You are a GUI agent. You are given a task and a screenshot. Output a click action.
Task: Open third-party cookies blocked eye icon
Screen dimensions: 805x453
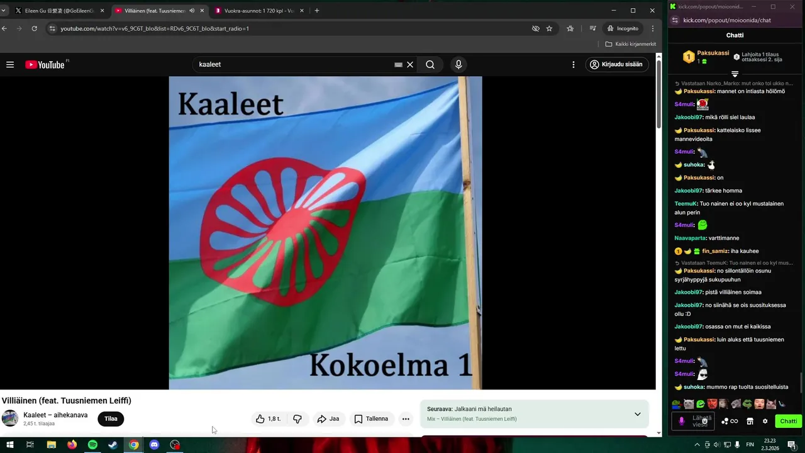point(535,28)
